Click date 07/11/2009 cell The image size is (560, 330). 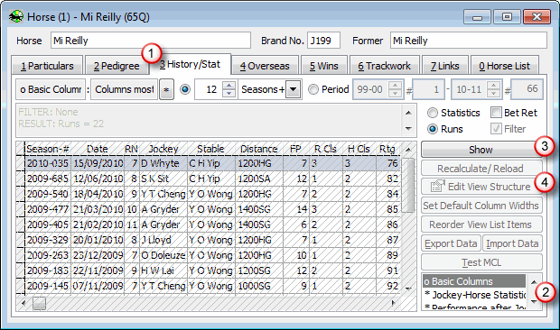tap(98, 286)
